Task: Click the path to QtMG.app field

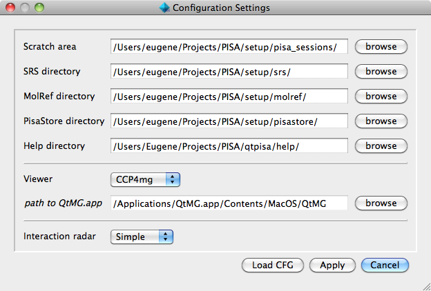Action: tap(229, 203)
